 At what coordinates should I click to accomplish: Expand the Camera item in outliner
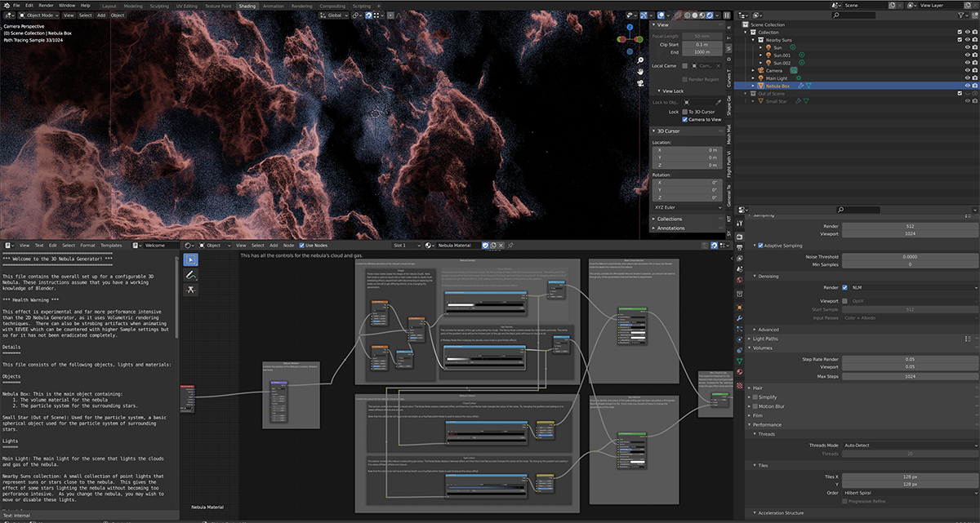click(x=755, y=70)
